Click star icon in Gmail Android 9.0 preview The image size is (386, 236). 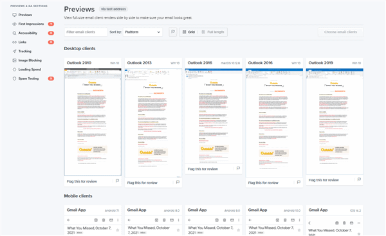tap(238, 230)
